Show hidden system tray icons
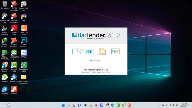Image resolution: width=192 pixels, height=108 pixels. pyautogui.click(x=160, y=105)
